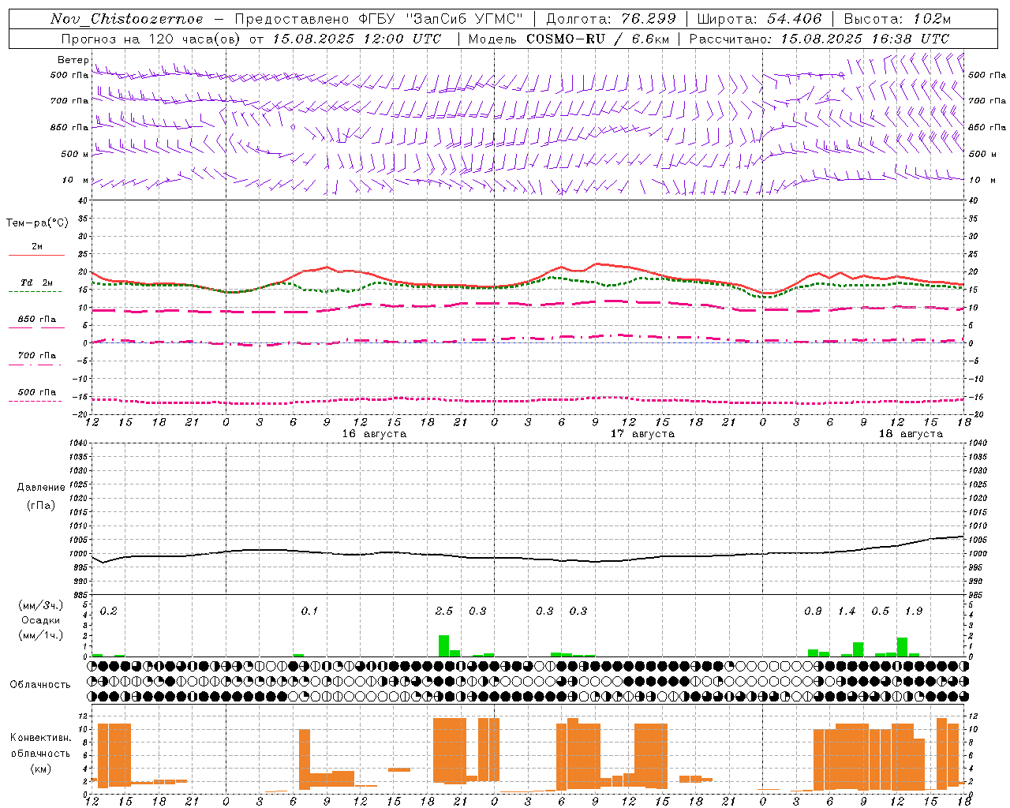Click the (мм/1ч.) precipitation unit label
Viewport: 1010px width, 808px height.
pos(40,635)
